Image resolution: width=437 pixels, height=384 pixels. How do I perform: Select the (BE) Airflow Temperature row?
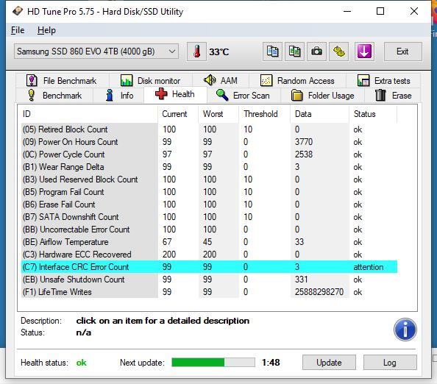[x=209, y=242]
